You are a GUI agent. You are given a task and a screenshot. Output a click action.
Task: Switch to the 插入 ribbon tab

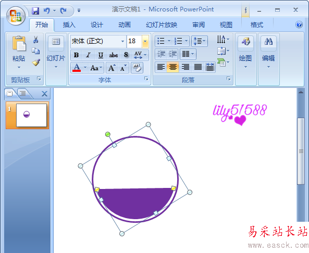tap(69, 25)
